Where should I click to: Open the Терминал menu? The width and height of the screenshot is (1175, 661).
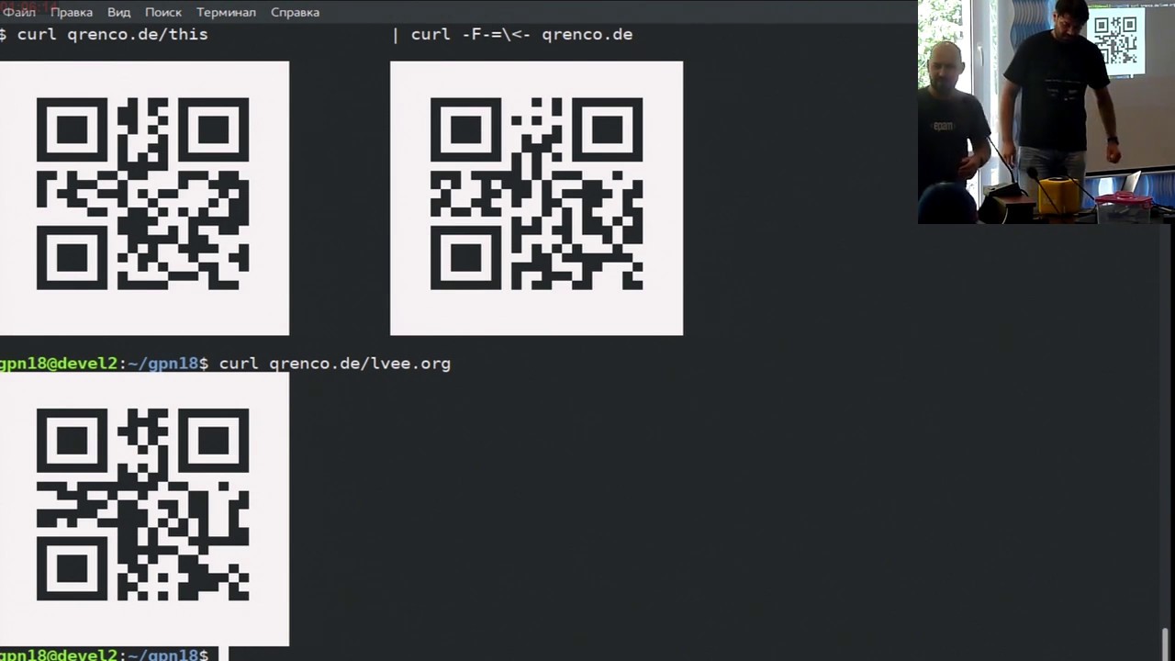(x=226, y=12)
